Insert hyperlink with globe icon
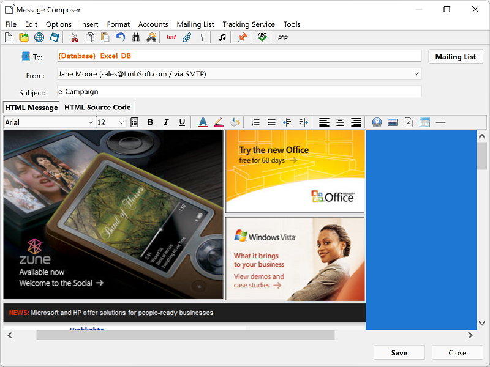This screenshot has height=367, width=490. (x=377, y=122)
